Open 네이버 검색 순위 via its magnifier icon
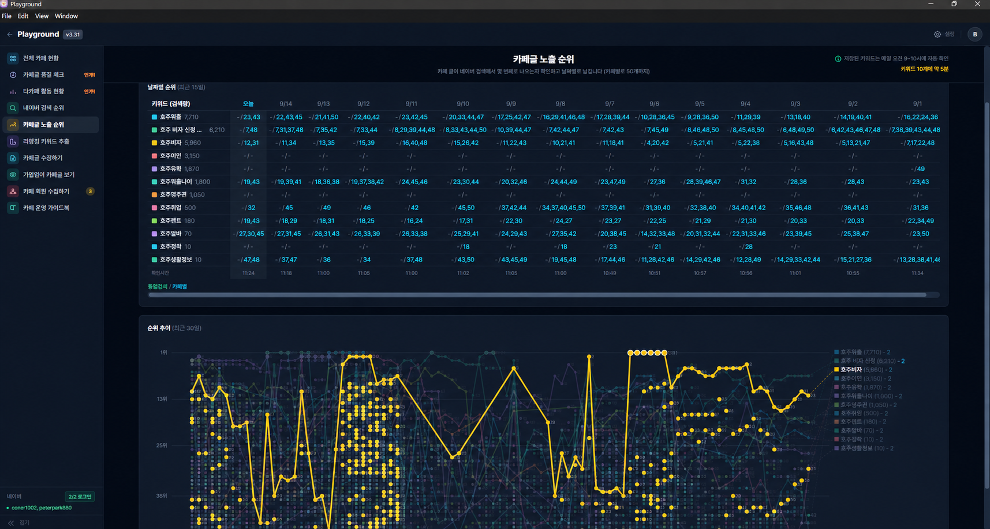This screenshot has width=990, height=529. (x=13, y=108)
